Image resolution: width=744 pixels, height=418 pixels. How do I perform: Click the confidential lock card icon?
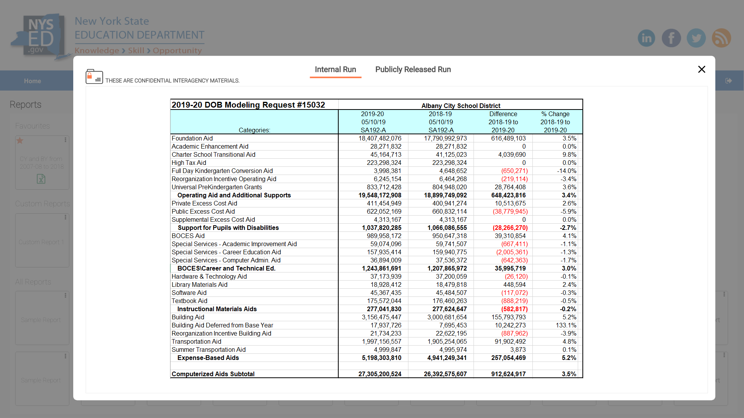[x=94, y=76]
